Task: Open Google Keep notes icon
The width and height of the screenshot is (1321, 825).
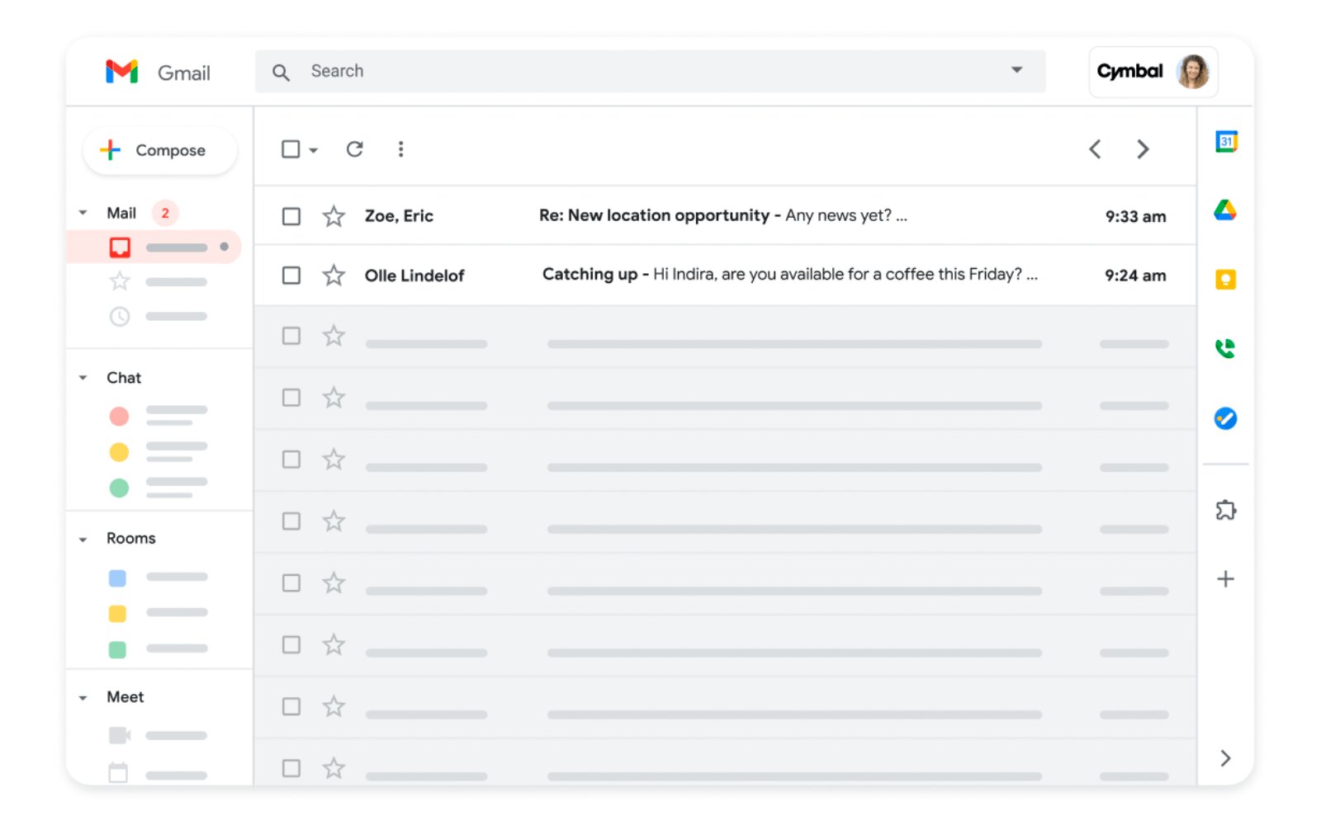Action: tap(1225, 280)
